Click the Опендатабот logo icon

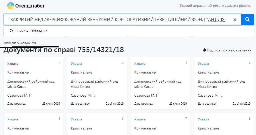point(11,6)
